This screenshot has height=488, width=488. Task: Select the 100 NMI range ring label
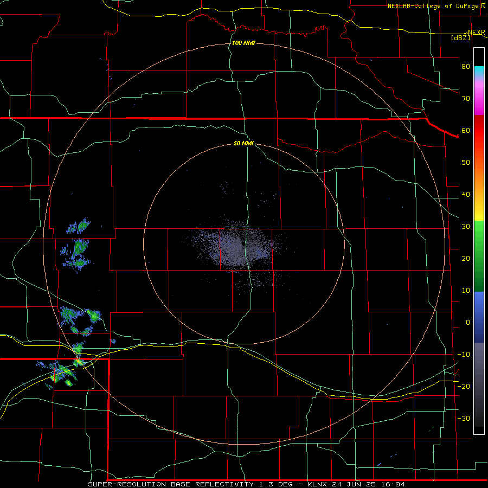[x=243, y=43]
